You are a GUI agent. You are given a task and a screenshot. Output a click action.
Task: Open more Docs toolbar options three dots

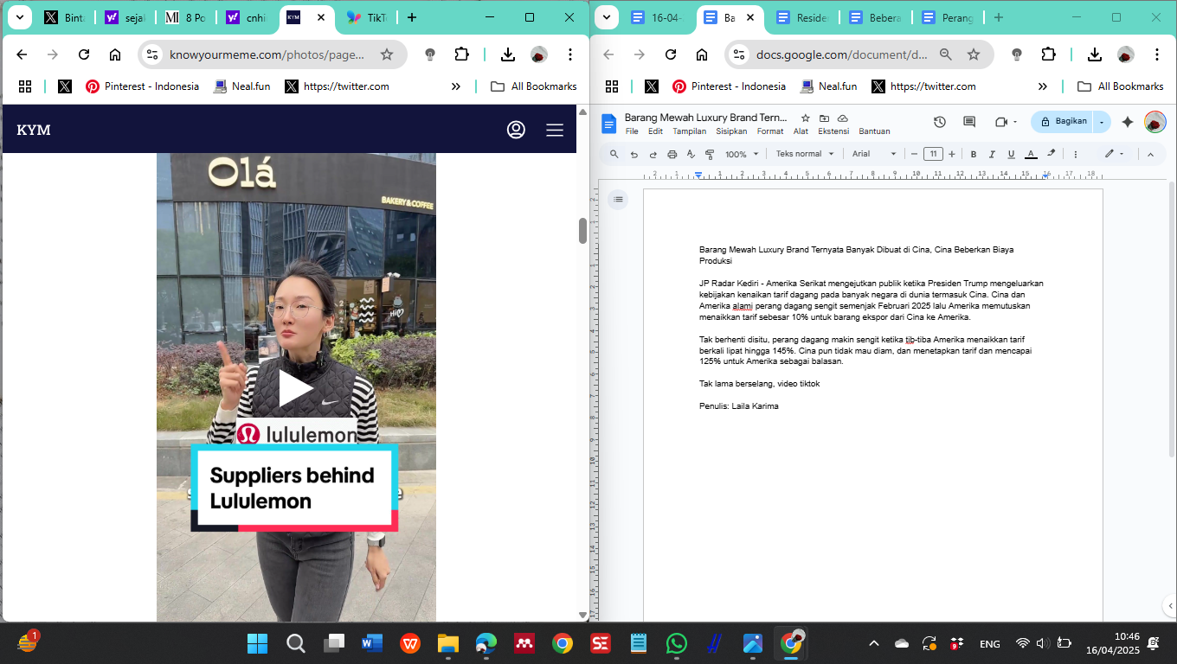1076,154
